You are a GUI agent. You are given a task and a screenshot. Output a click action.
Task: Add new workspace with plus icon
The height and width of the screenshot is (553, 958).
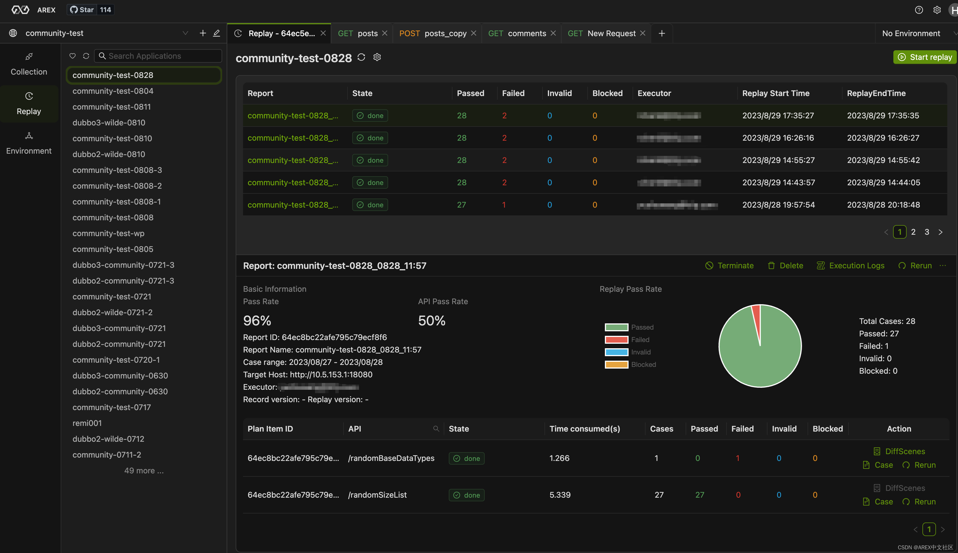coord(203,33)
